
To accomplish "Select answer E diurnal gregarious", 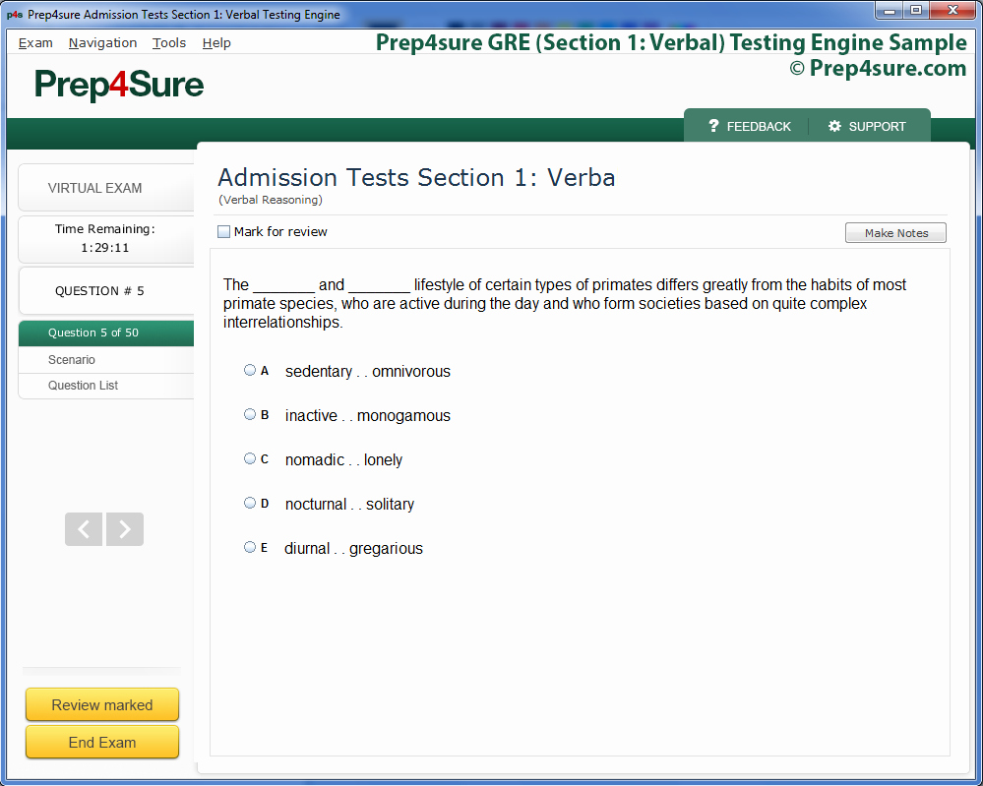I will click(x=250, y=547).
